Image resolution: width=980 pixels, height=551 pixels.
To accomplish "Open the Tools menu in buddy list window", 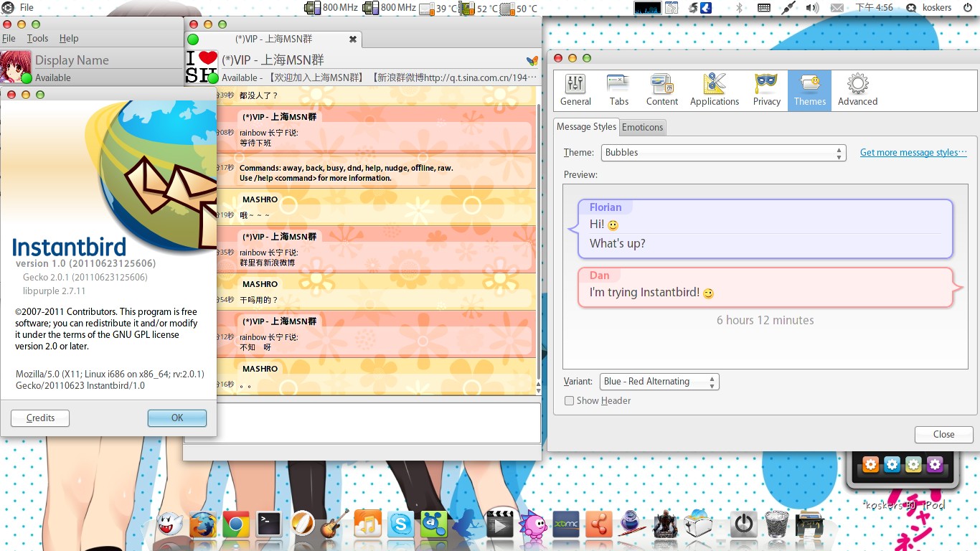I will click(x=37, y=38).
